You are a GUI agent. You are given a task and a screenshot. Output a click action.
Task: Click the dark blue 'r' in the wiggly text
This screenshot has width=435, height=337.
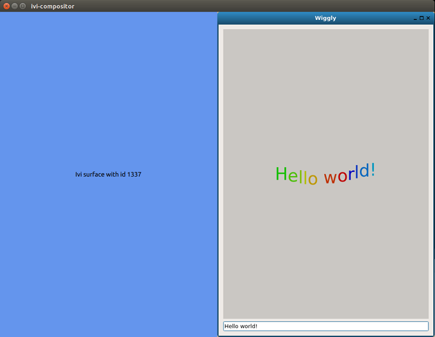351,176
